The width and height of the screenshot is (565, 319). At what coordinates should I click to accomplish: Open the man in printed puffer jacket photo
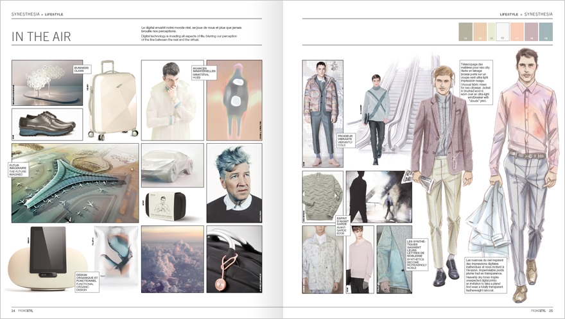(x=322, y=114)
